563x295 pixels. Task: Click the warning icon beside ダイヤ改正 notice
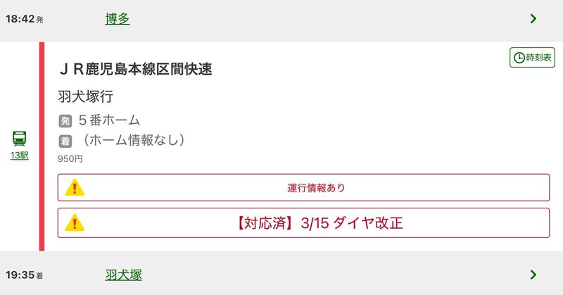[75, 223]
